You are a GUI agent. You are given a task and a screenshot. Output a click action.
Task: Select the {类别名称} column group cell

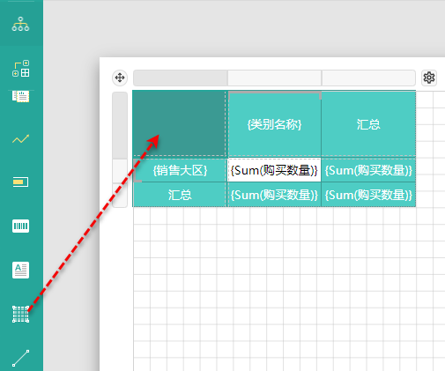pos(274,124)
